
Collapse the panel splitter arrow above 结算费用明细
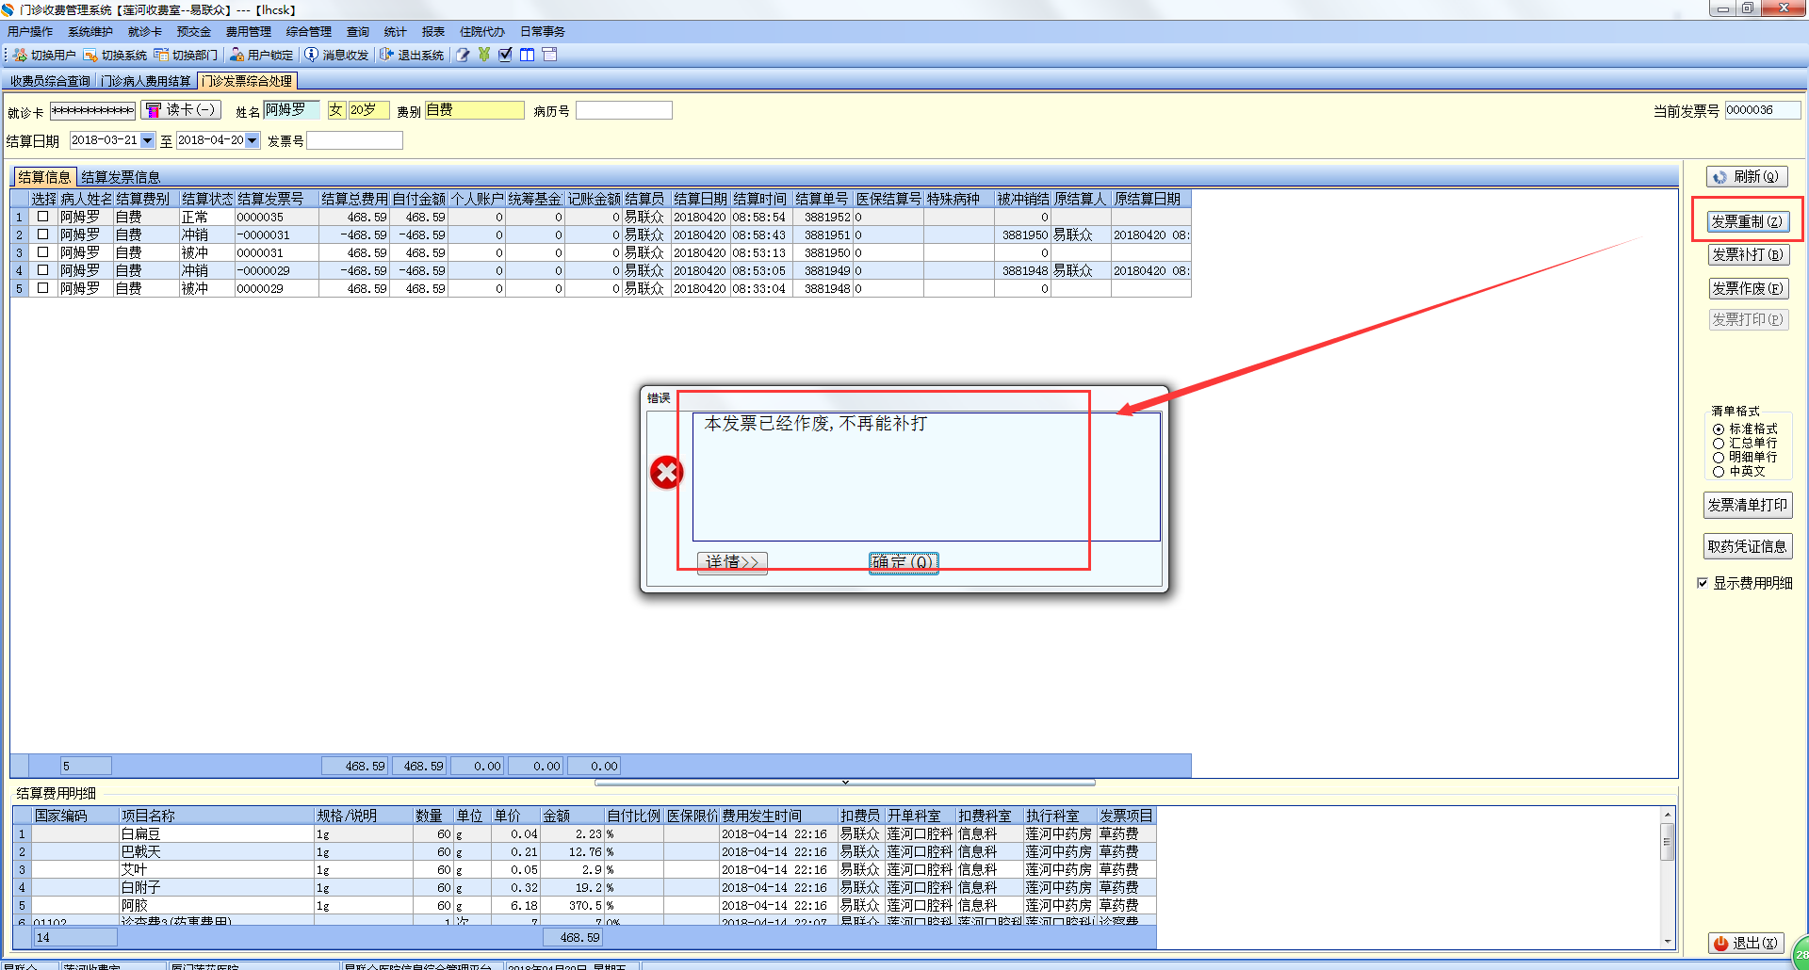tap(845, 782)
